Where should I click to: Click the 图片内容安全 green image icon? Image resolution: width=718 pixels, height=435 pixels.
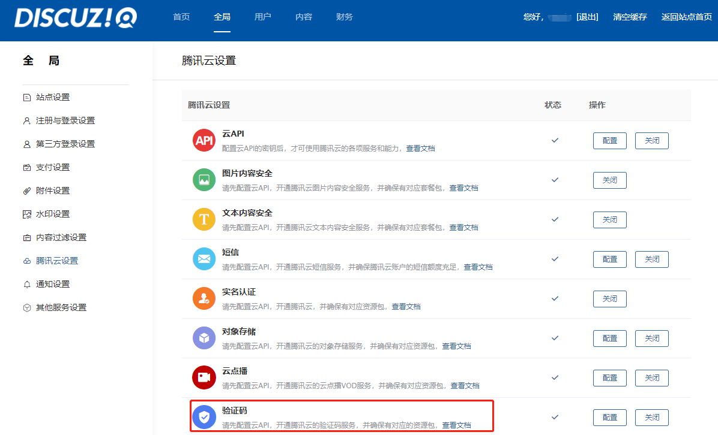pyautogui.click(x=204, y=180)
